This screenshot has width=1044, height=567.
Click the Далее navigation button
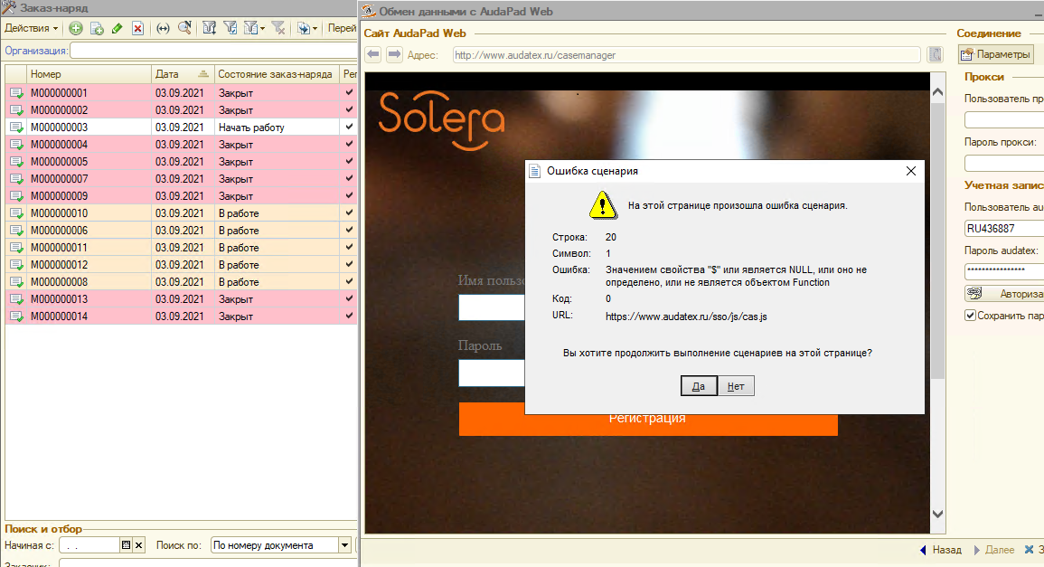993,550
